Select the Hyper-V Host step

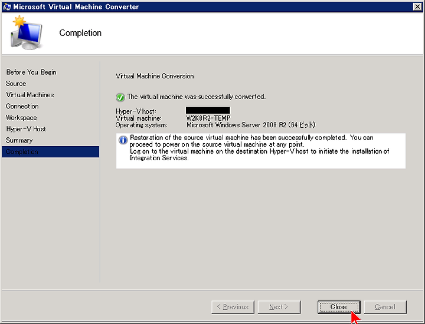pyautogui.click(x=26, y=129)
